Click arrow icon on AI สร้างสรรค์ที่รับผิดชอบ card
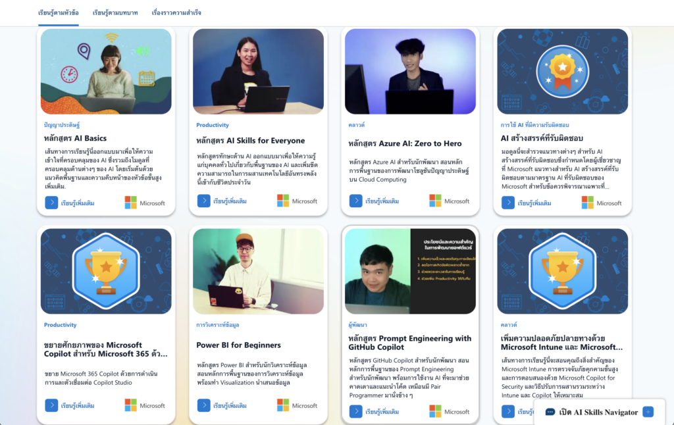 (508, 203)
